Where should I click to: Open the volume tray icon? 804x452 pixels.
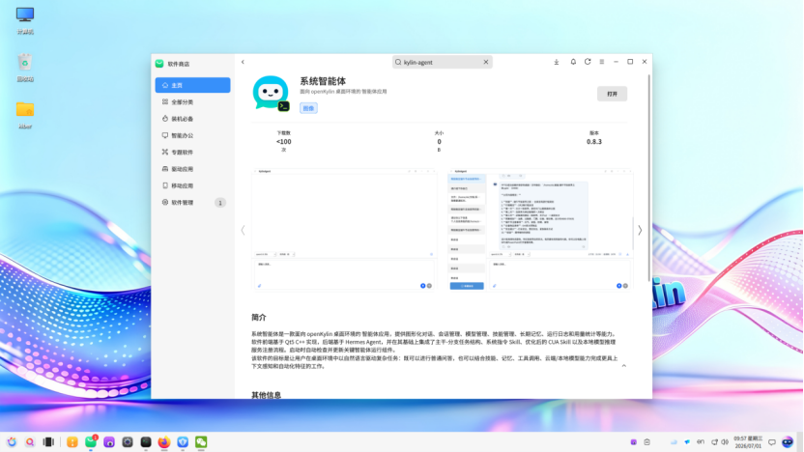tap(725, 441)
